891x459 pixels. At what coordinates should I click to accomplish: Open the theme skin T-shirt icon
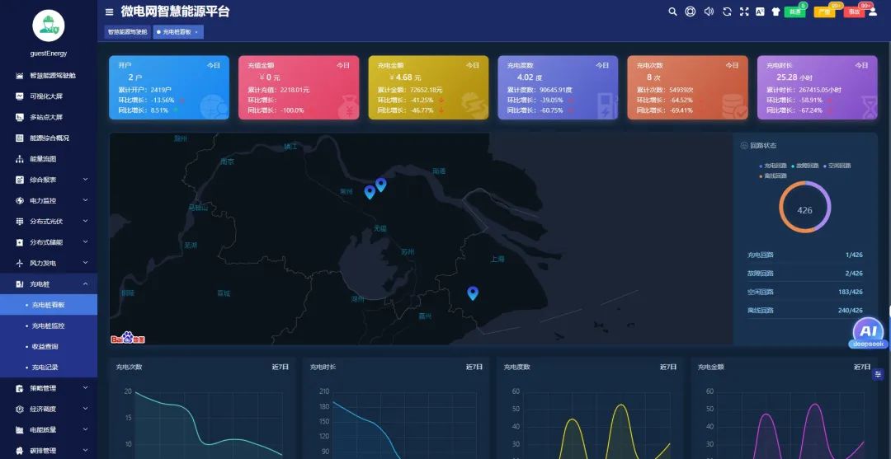click(775, 12)
